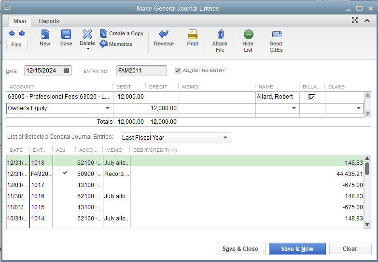Click the DEBIT column header
This screenshot has height=262, width=378.
click(124, 87)
